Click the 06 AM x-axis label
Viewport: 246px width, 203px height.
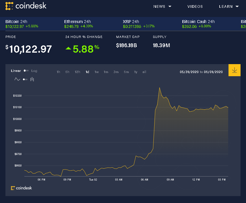(x=145, y=179)
